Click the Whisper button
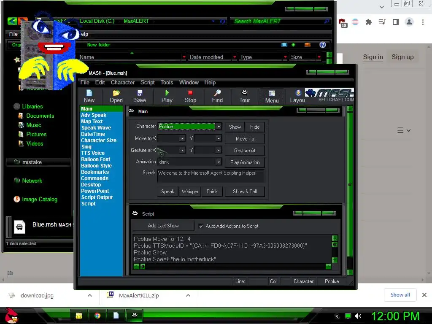Screen dimensions: 432x324 (x=190, y=191)
